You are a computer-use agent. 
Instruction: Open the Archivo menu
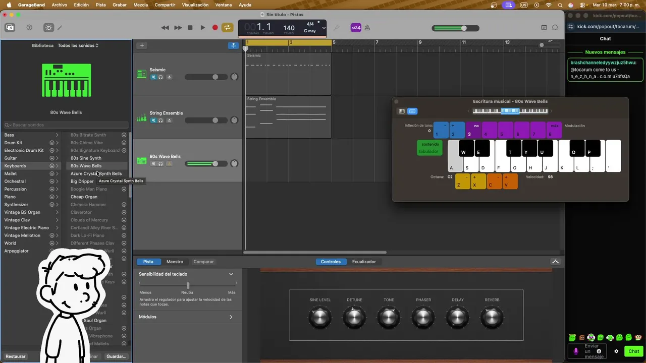(x=59, y=5)
